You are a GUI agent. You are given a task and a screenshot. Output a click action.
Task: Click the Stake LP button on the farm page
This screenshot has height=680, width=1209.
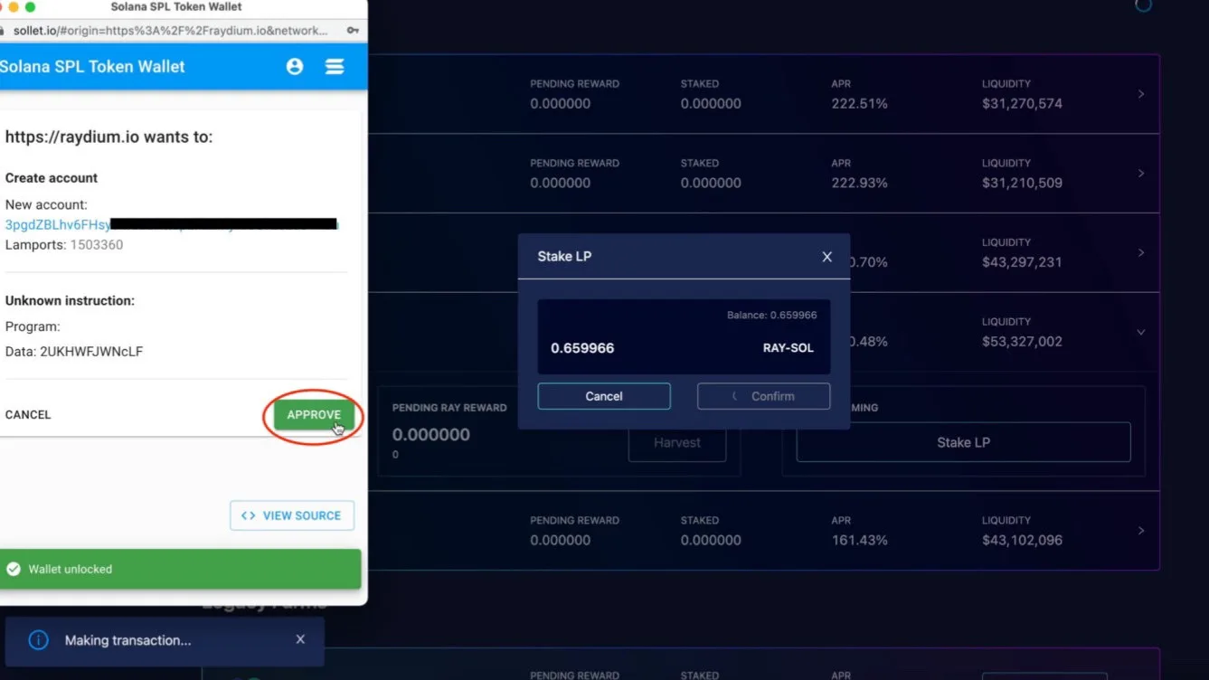(x=963, y=442)
